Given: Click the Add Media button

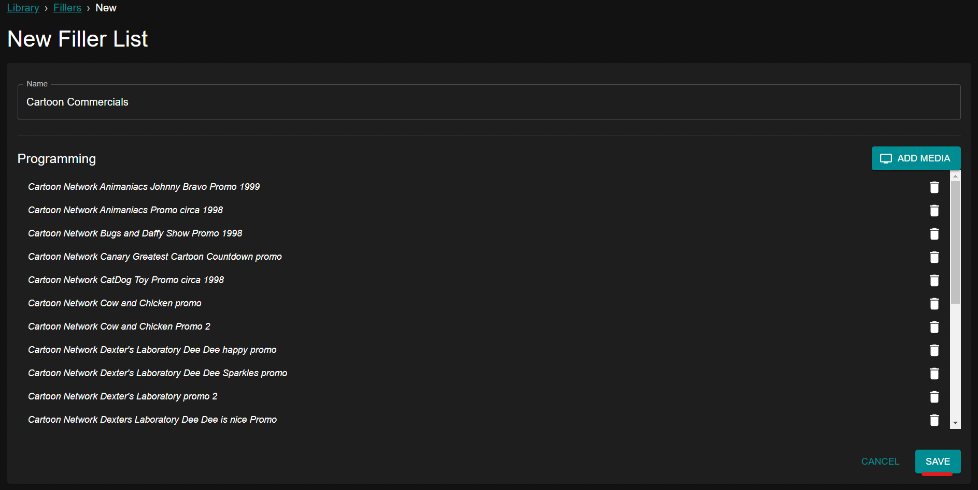Looking at the screenshot, I should point(916,158).
